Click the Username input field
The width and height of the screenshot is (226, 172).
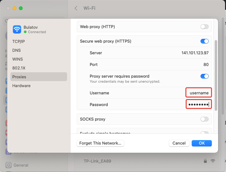coord(199,93)
